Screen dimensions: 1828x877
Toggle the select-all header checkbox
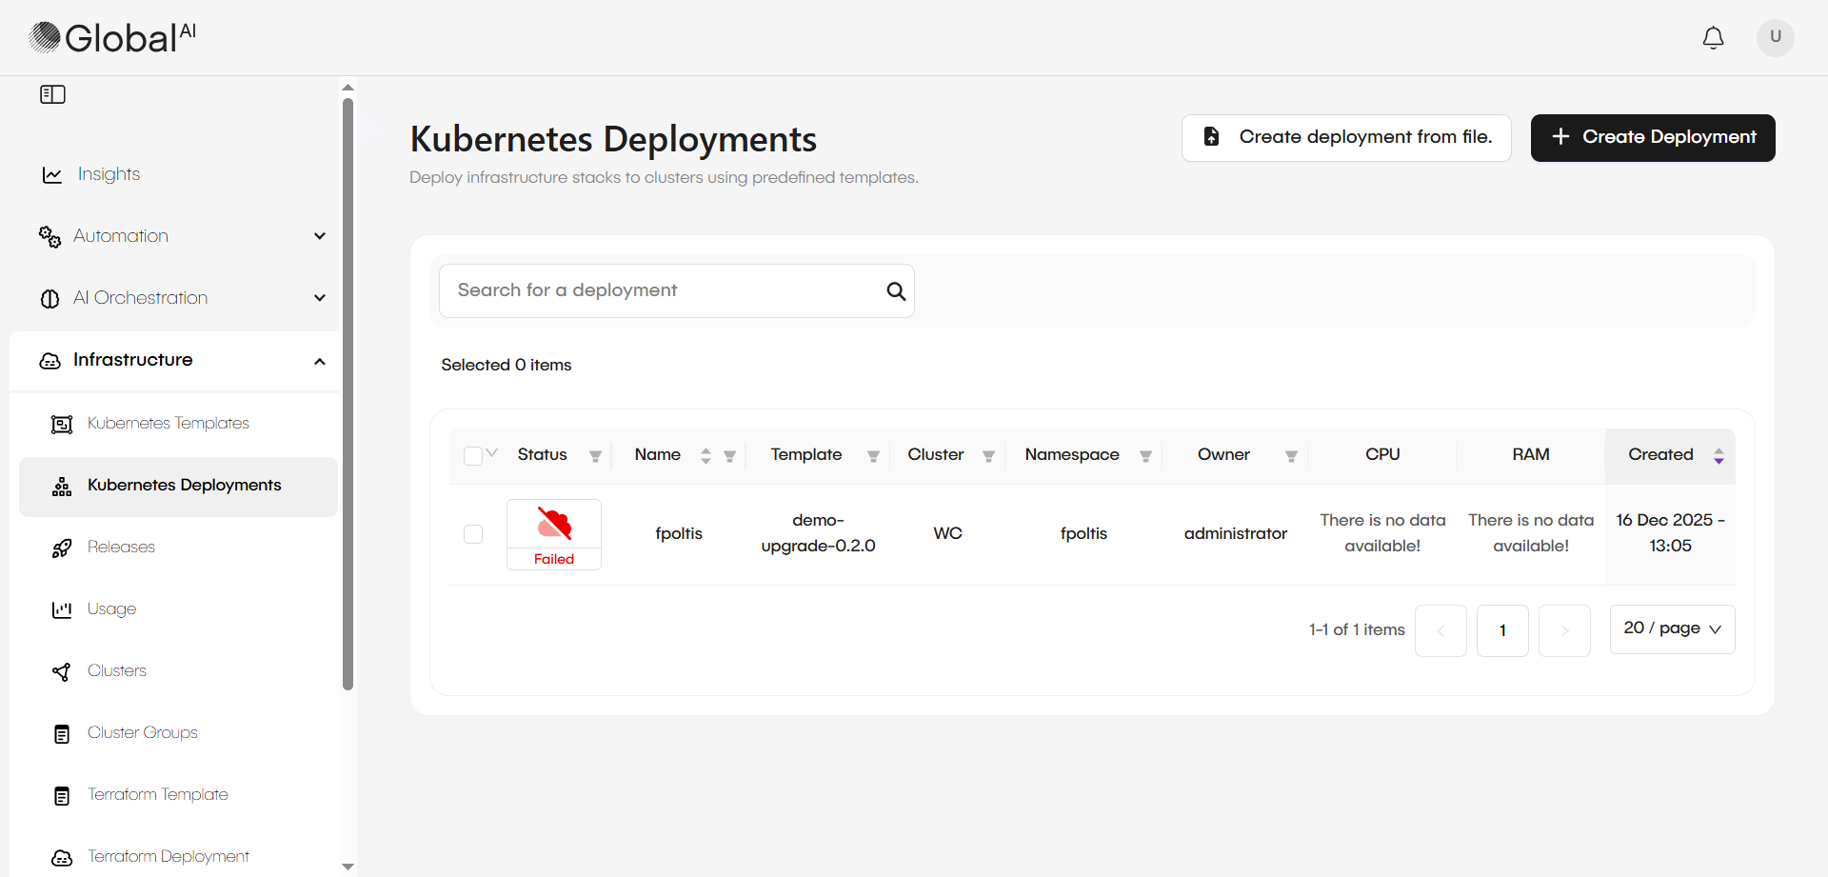472,456
